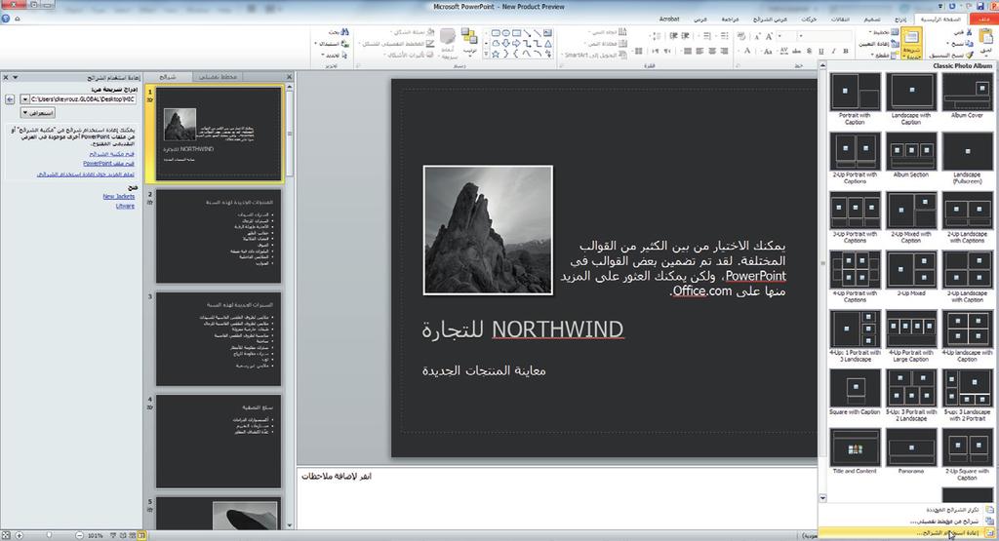Click the Change Case Aa icon
Viewport: 999px width, 541px height.
768,51
